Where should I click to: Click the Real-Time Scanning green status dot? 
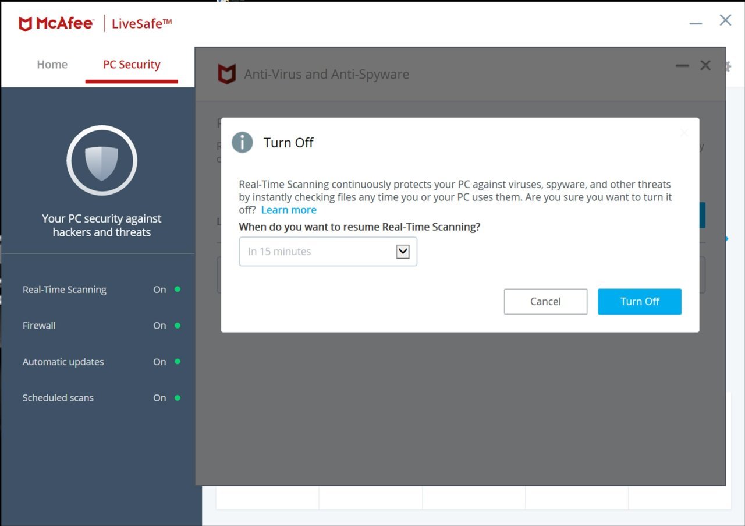178,289
